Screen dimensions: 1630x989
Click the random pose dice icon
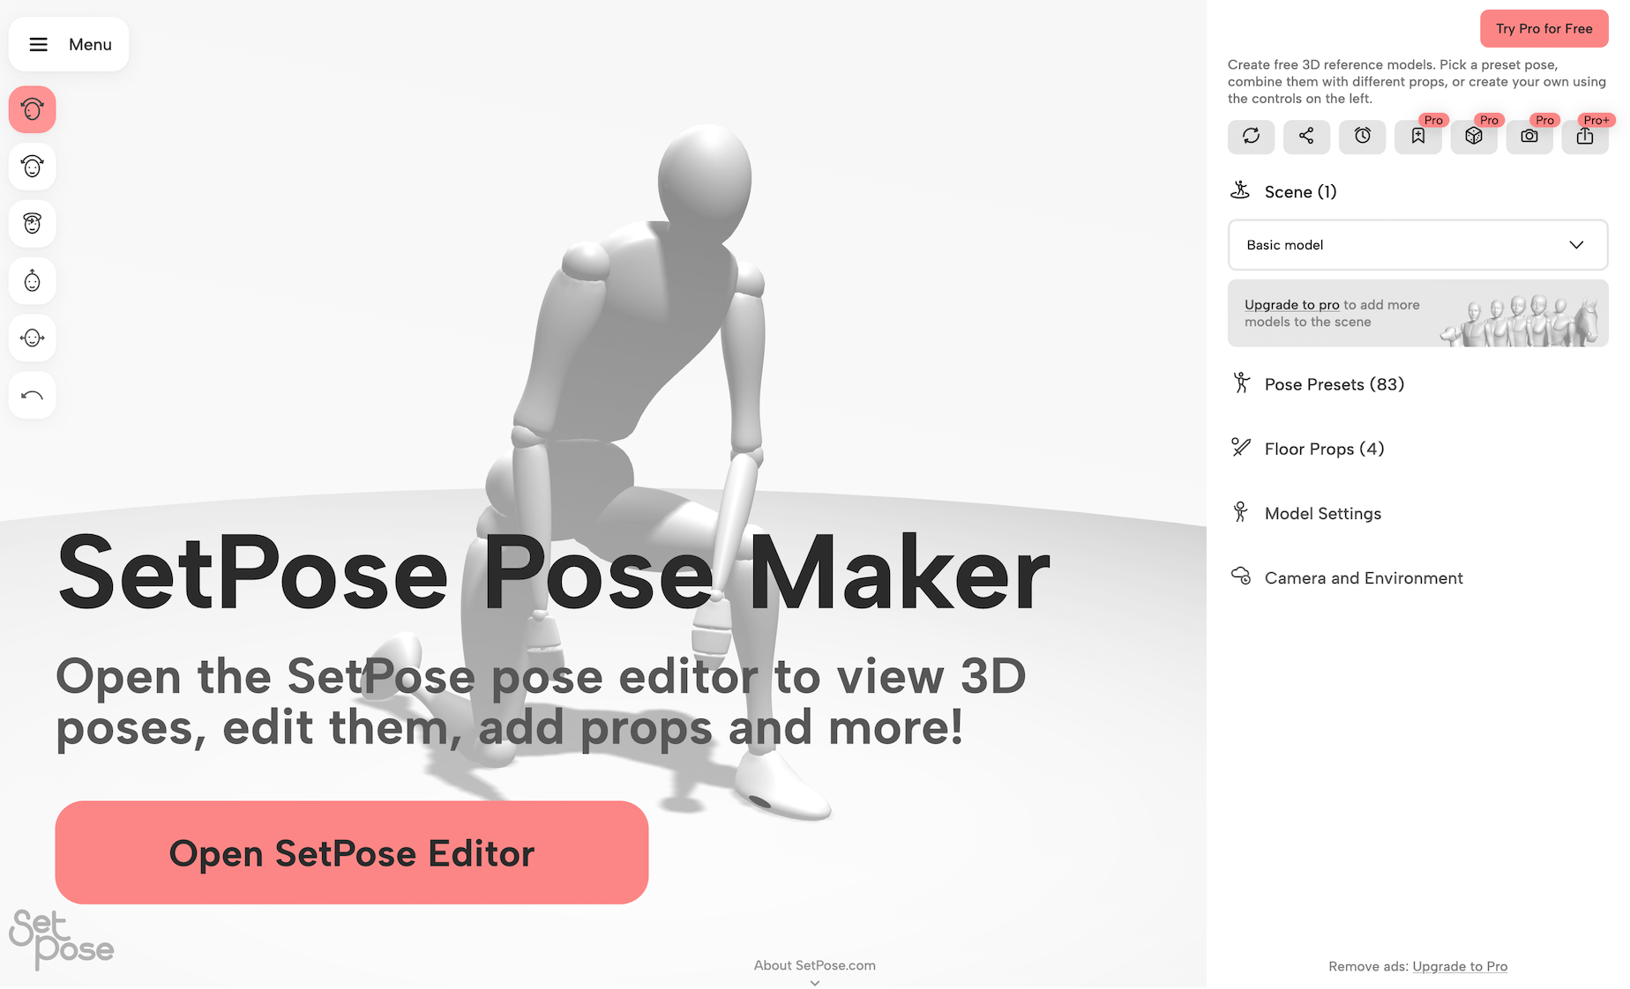[x=1474, y=137]
